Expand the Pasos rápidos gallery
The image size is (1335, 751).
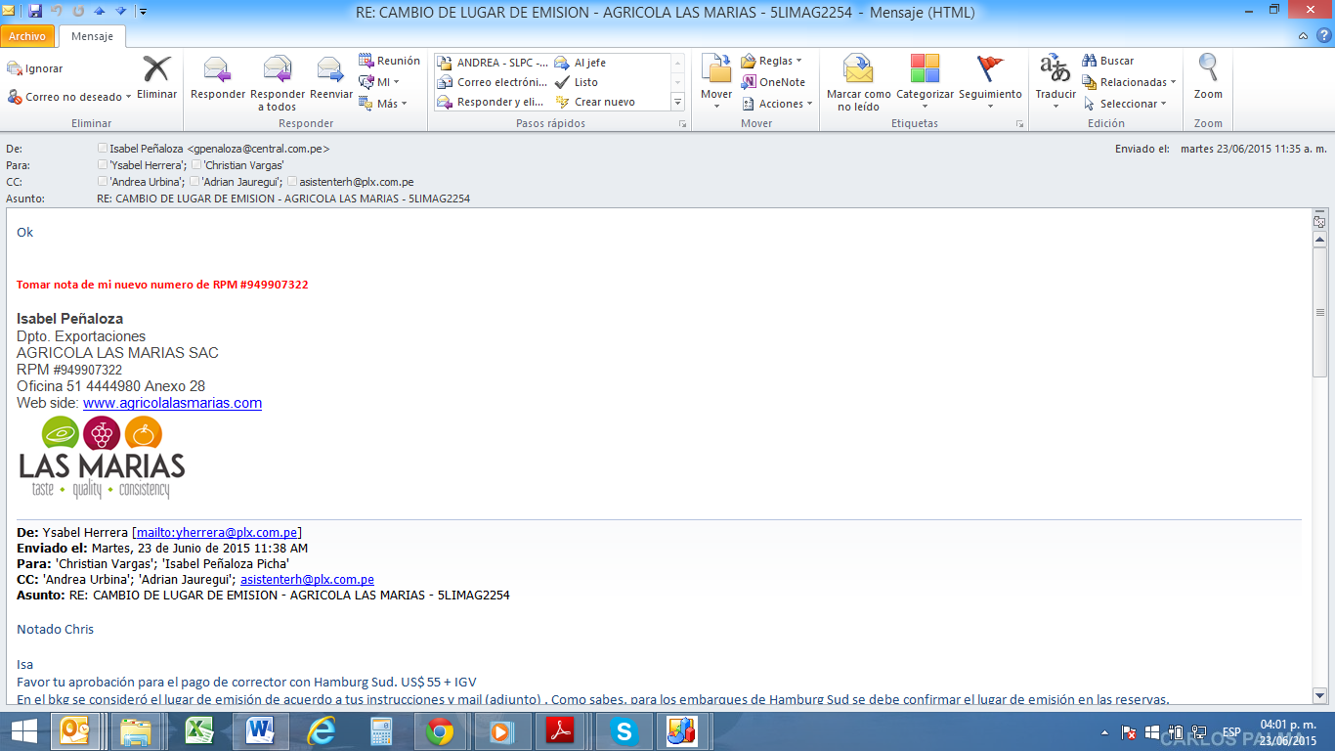pos(677,102)
